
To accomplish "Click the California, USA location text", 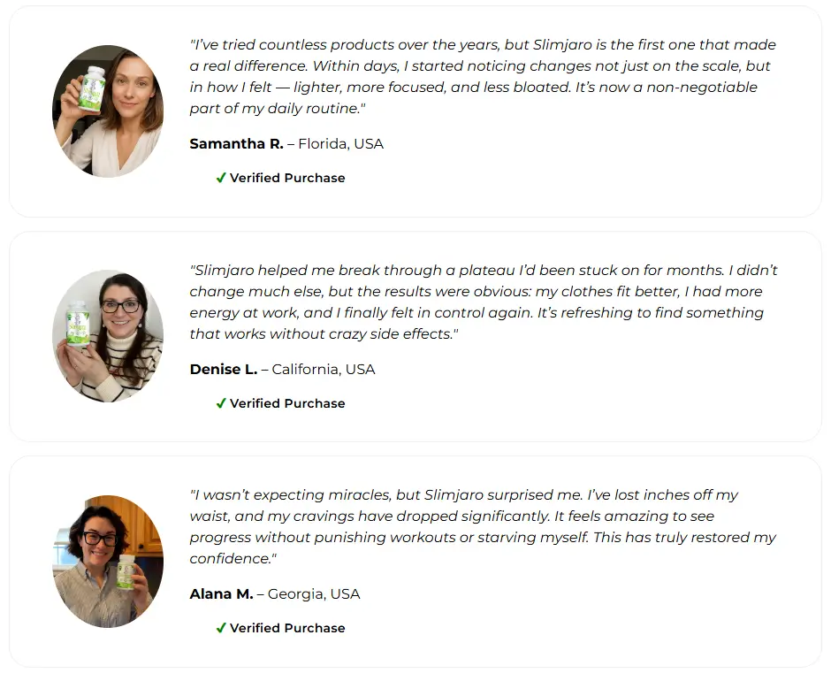I will coord(324,369).
